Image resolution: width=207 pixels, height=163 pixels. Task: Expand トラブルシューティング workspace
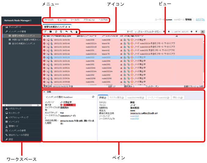click(17, 117)
